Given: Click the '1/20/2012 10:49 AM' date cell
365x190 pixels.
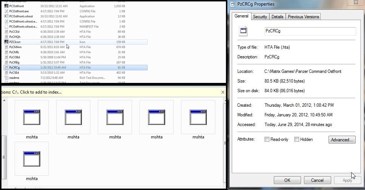Looking at the screenshot, I should point(53,67).
